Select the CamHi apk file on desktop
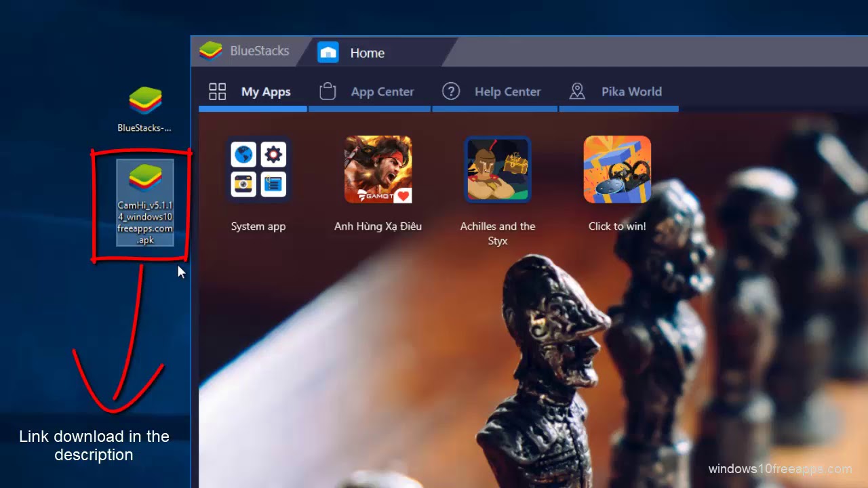 click(145, 202)
